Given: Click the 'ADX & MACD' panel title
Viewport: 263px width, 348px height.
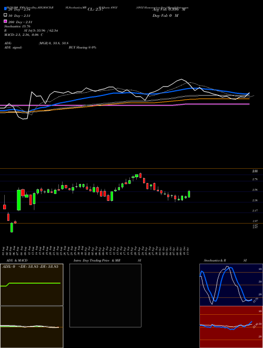Looking at the screenshot, I should pyautogui.click(x=17, y=260).
